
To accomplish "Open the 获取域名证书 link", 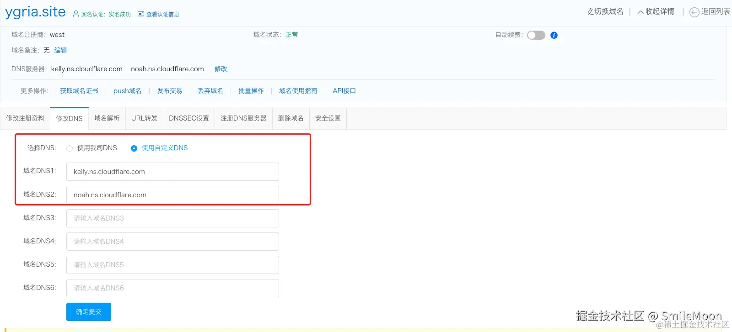I will [79, 91].
